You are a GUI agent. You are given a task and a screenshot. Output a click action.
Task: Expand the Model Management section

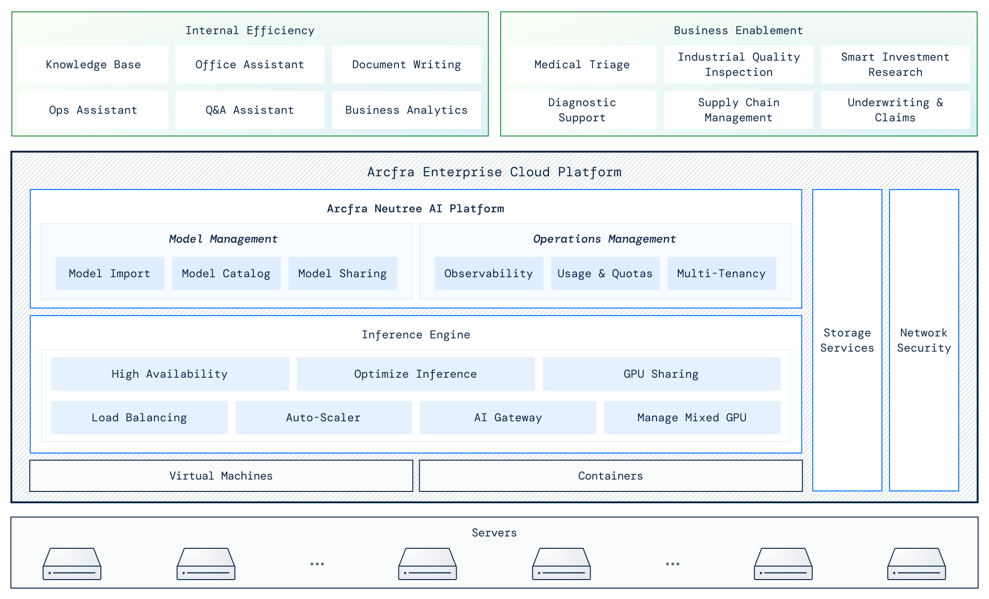click(223, 239)
